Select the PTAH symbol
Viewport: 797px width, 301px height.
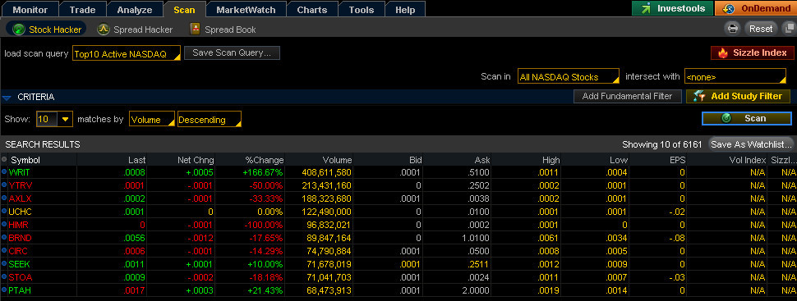tap(20, 291)
